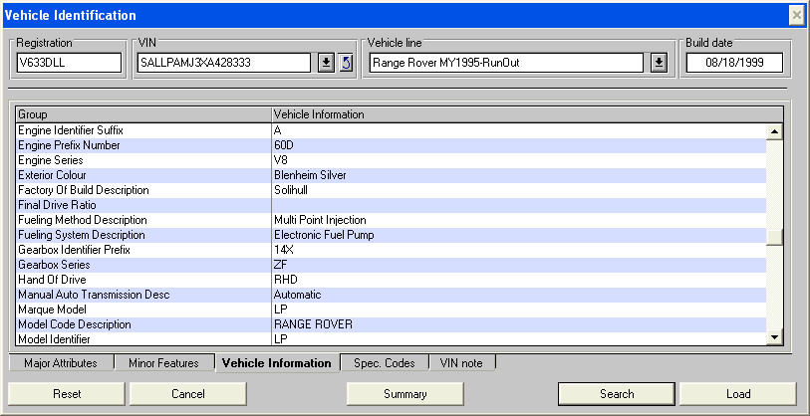Click the VIN refresh arrow icon
Image resolution: width=810 pixels, height=416 pixels.
click(346, 63)
